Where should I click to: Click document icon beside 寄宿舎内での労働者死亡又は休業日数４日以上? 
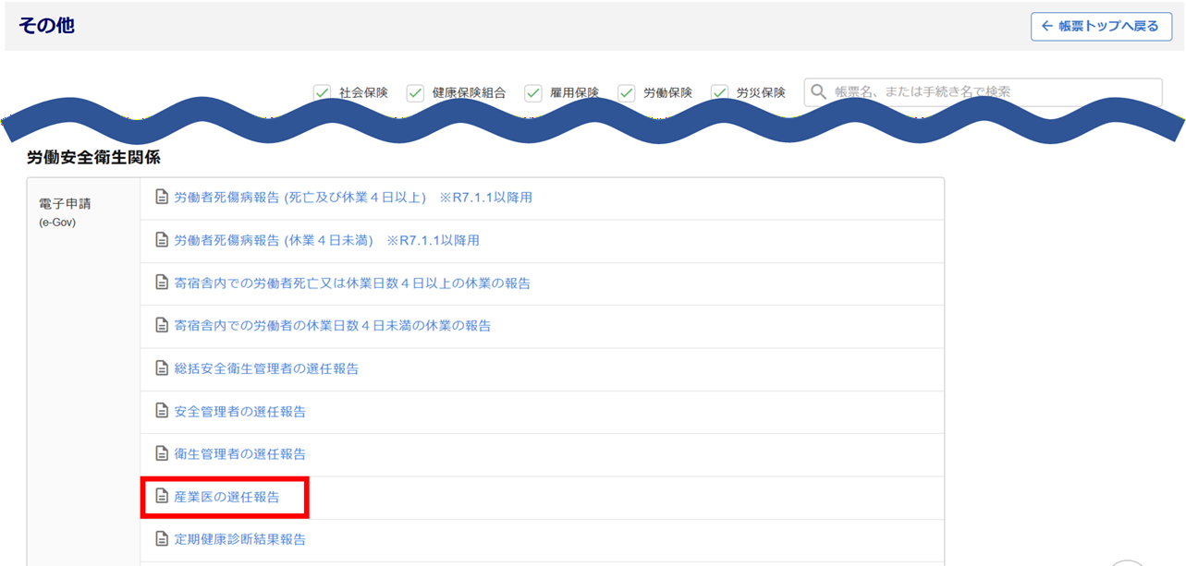(x=162, y=283)
